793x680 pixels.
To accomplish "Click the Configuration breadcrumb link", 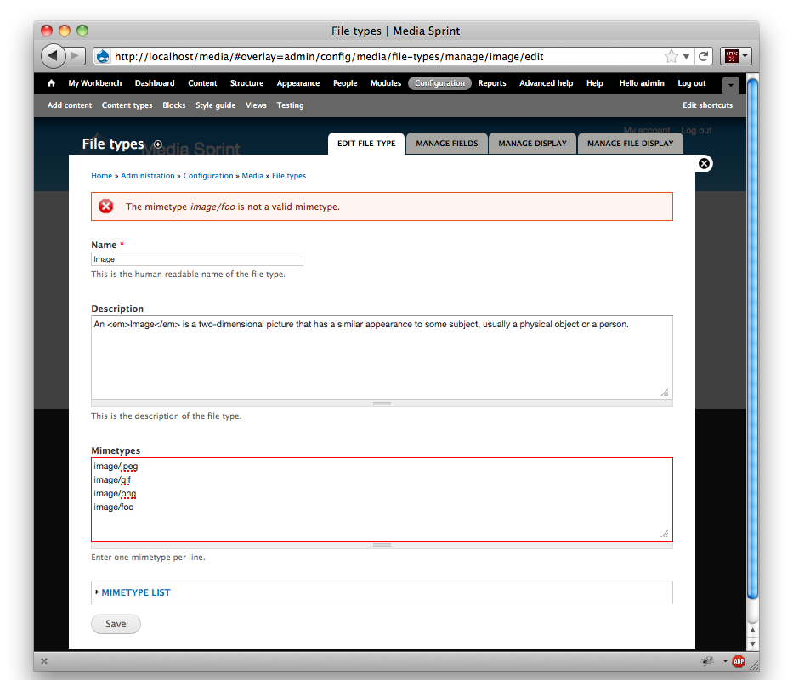I will click(208, 176).
